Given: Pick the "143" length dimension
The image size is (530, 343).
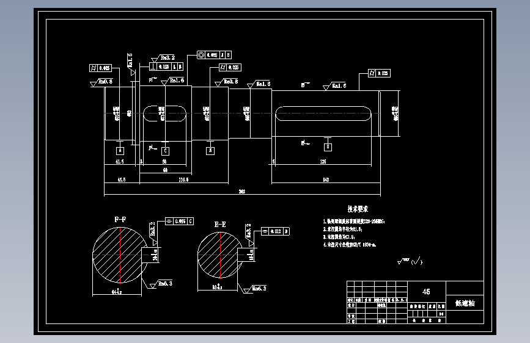Looking at the screenshot, I should [325, 179].
